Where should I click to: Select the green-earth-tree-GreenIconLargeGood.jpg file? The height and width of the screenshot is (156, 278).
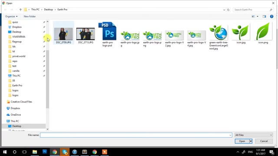coord(218,32)
